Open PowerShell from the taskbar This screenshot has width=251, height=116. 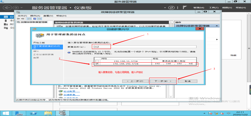[34, 113]
